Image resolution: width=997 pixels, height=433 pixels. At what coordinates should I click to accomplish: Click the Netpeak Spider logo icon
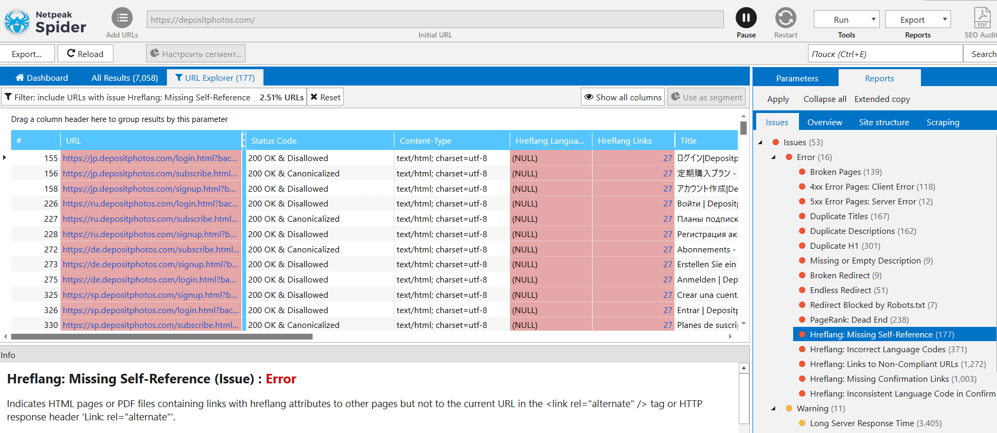coord(16,22)
